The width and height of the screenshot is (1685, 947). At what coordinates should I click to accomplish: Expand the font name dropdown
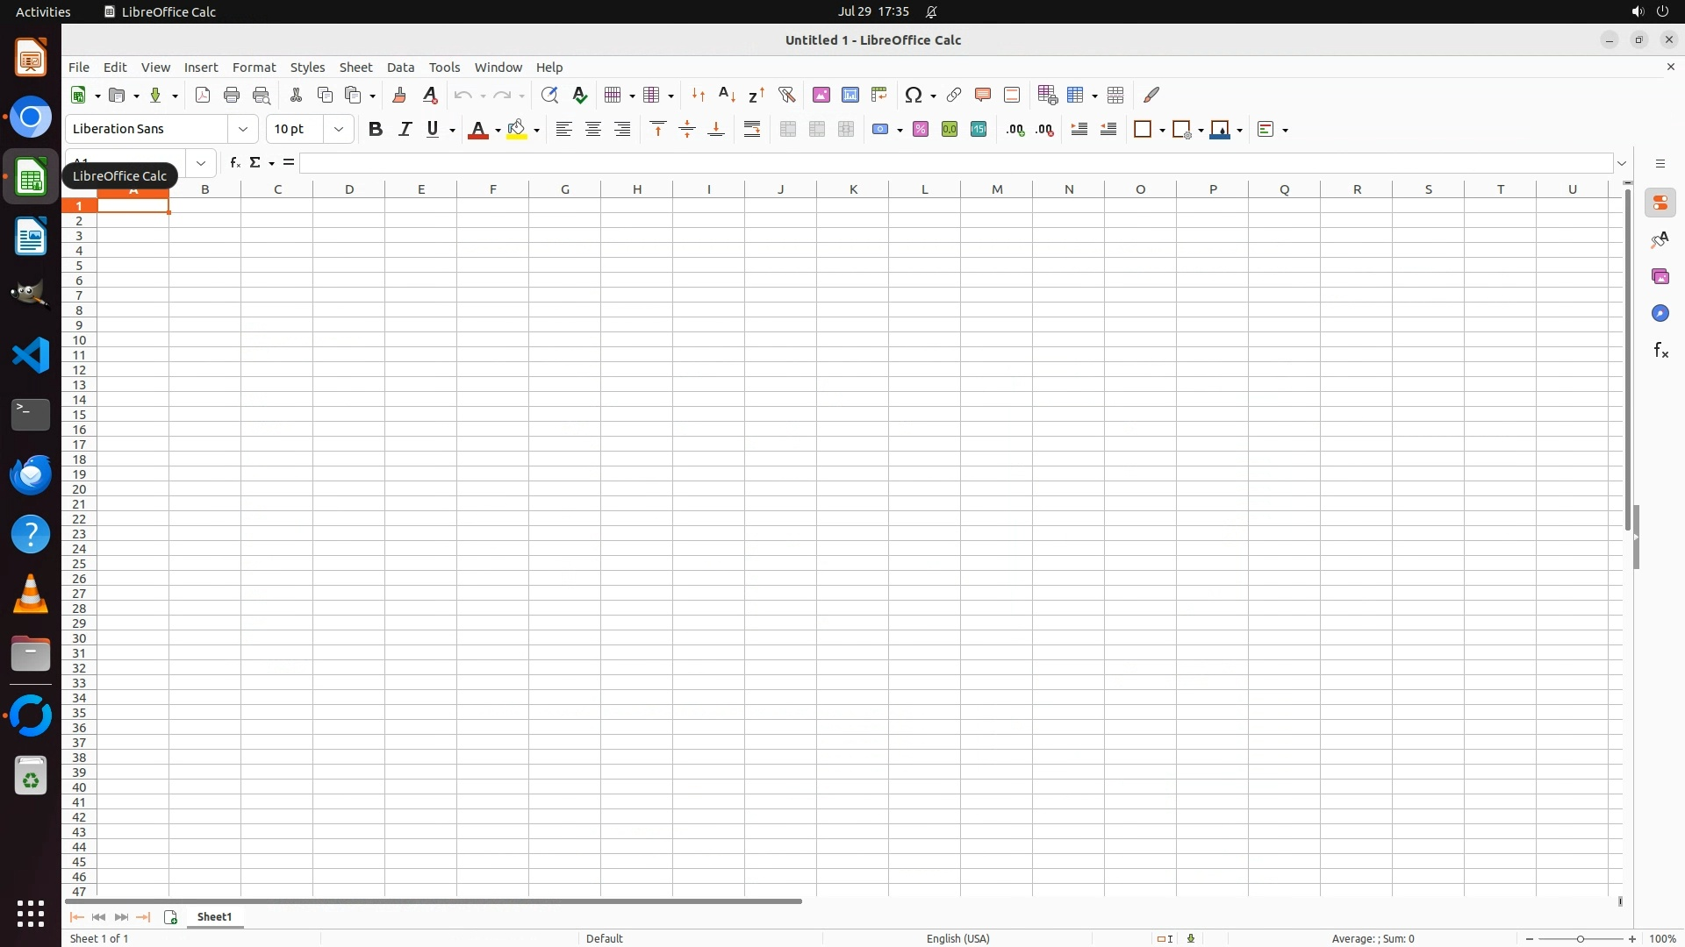[x=243, y=130]
